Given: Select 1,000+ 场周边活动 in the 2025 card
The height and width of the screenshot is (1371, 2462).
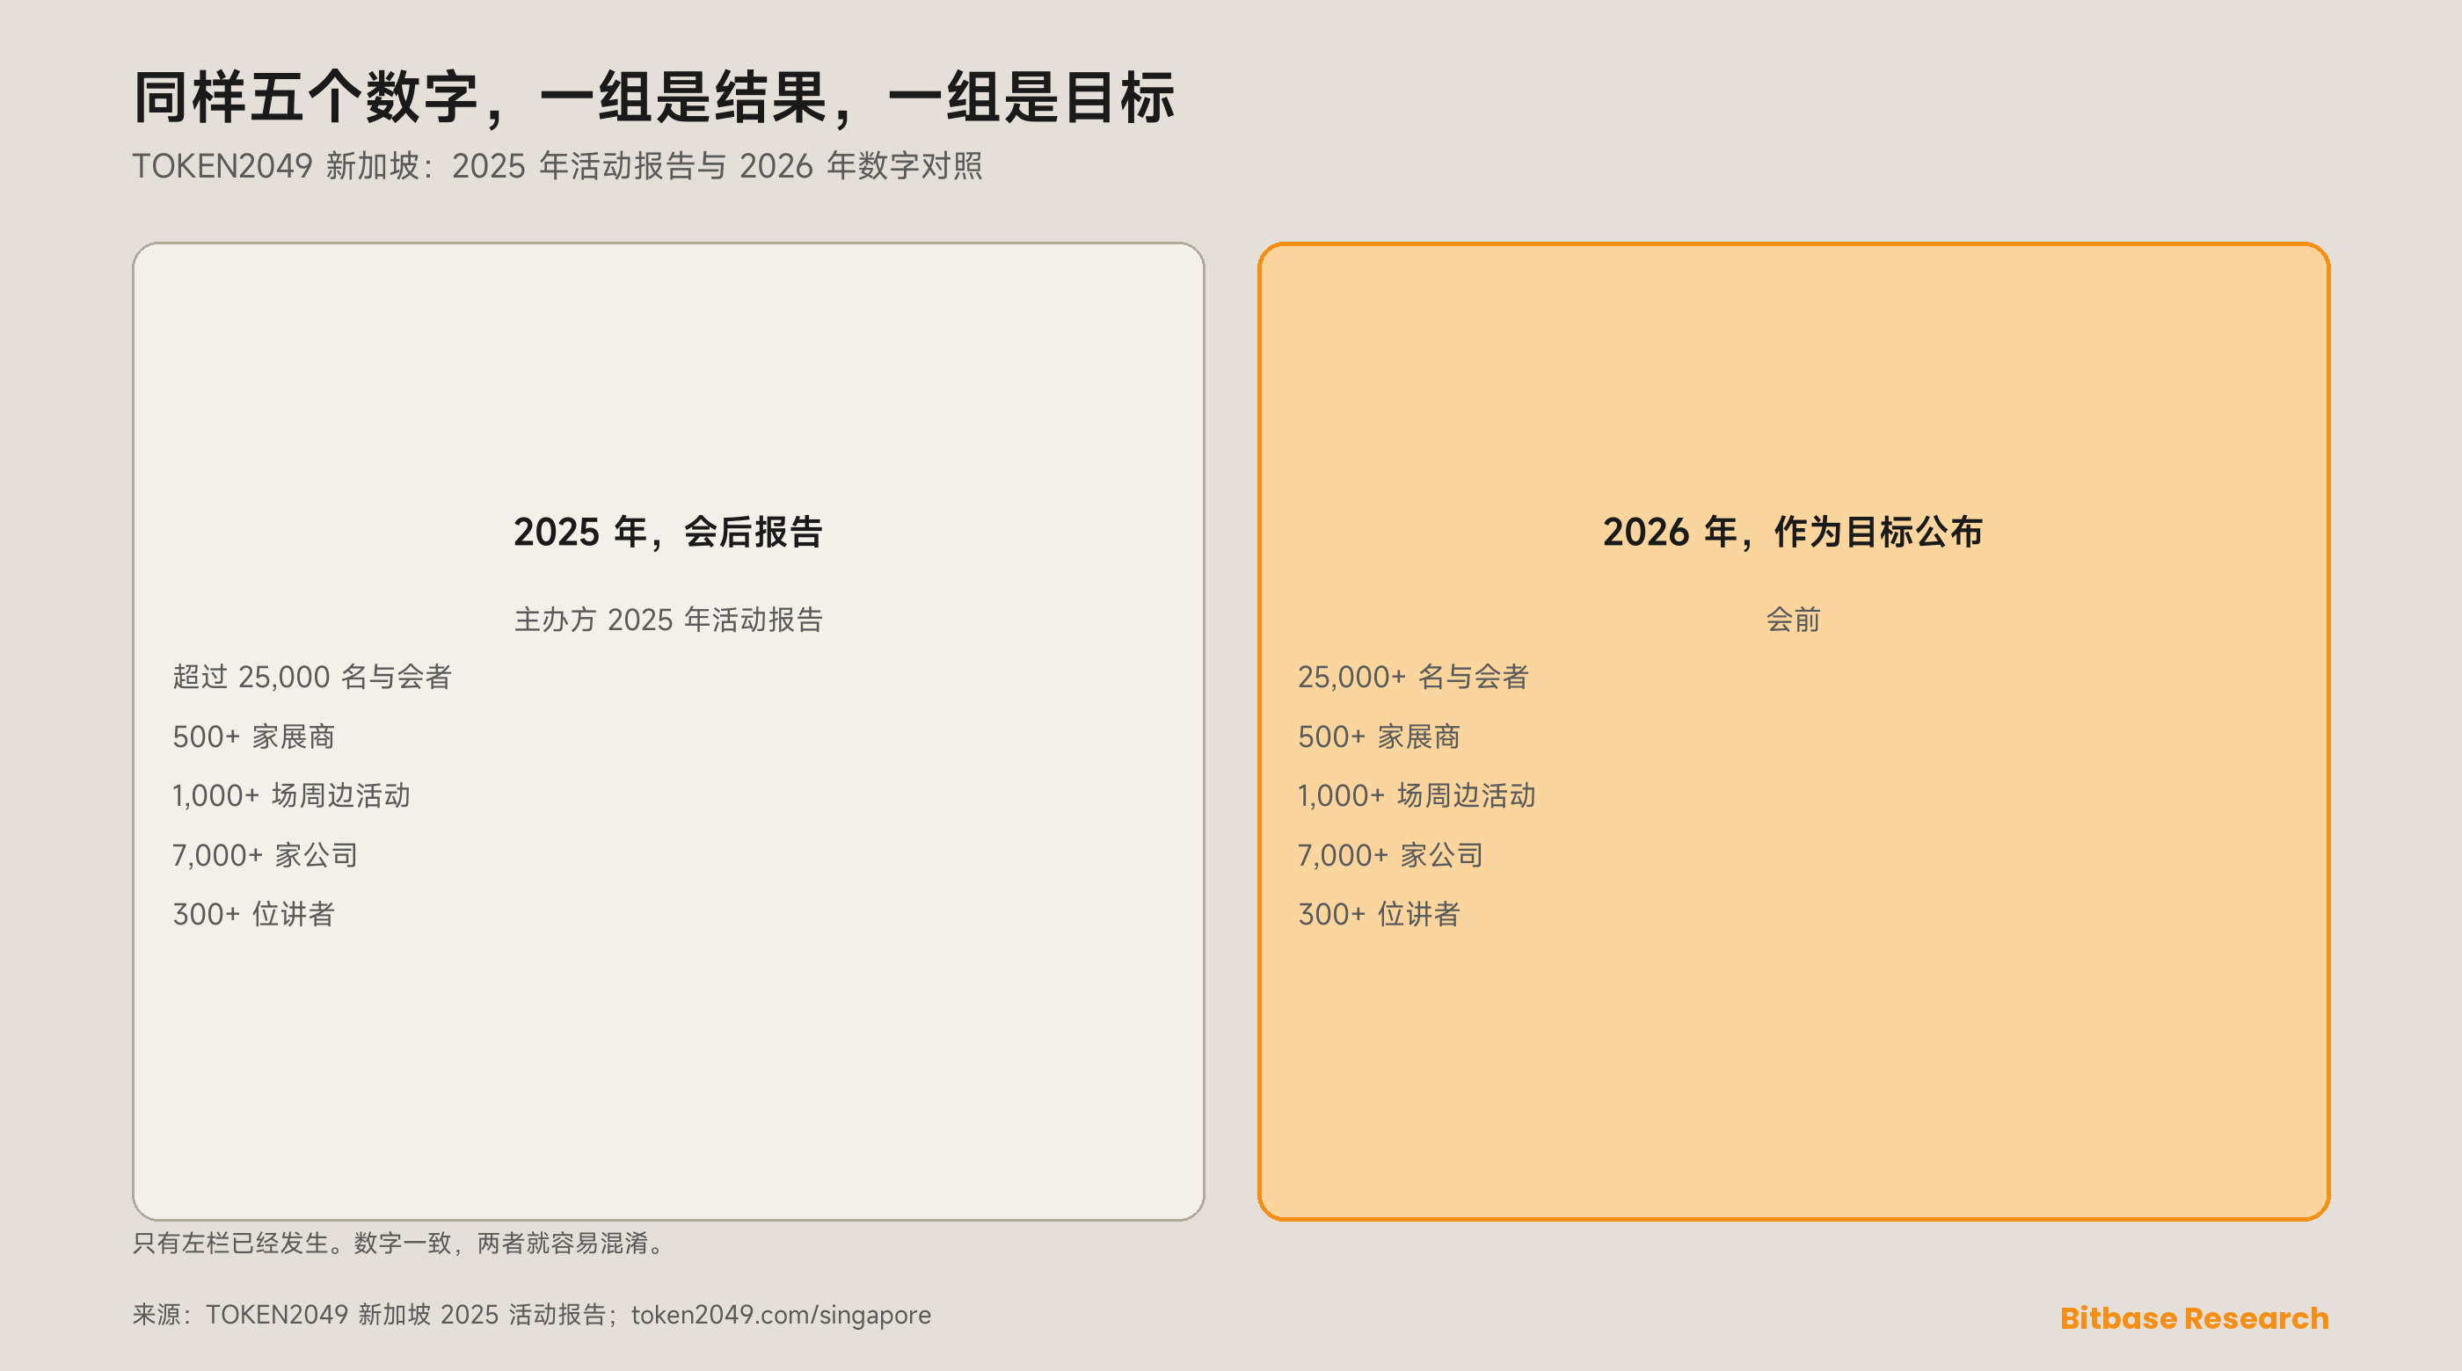Looking at the screenshot, I should [290, 796].
